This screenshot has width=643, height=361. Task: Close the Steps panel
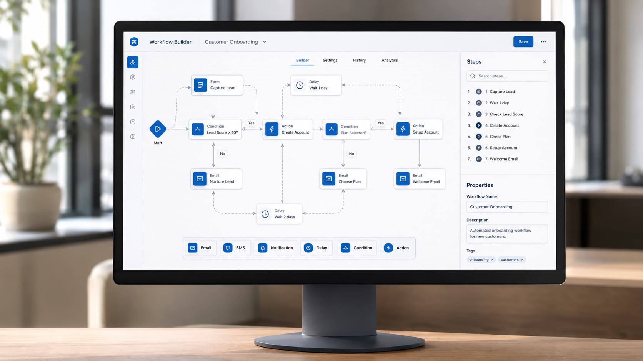pyautogui.click(x=545, y=62)
